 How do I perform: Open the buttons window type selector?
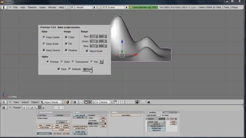(x=5, y=107)
